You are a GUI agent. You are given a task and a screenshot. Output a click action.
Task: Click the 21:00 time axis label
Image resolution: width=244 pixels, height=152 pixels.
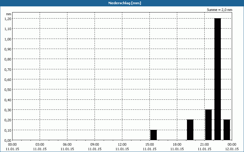point(204,145)
